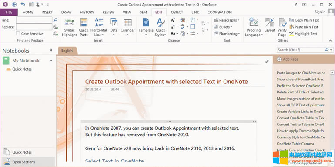Image resolution: width=335 pixels, height=167 pixels.
Task: Insert a Calendar from the ribbon
Action: (x=127, y=27)
